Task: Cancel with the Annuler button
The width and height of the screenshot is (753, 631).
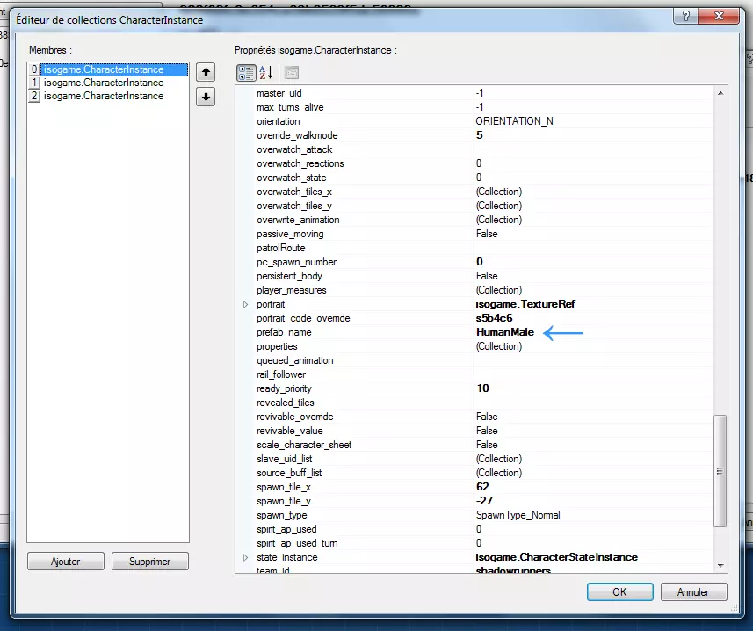Action: point(693,592)
